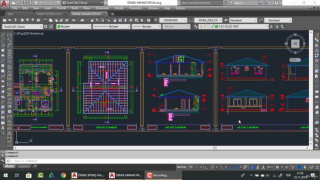Click the Zoom Window icon
320x180 pixels.
click(x=102, y=20)
